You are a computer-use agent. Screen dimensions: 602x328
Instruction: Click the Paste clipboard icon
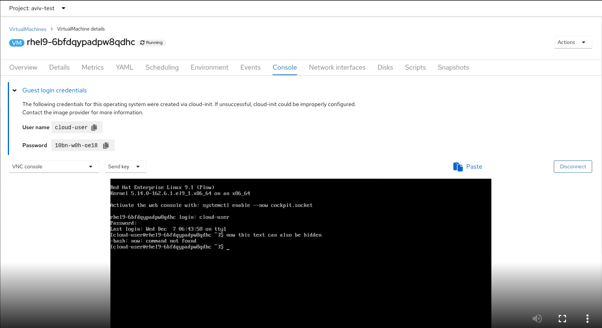[458, 167]
